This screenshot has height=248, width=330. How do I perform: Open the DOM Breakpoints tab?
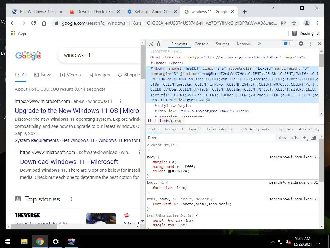[x=254, y=129]
